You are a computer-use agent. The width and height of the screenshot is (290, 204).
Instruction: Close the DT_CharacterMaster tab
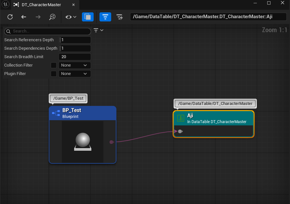[74, 5]
